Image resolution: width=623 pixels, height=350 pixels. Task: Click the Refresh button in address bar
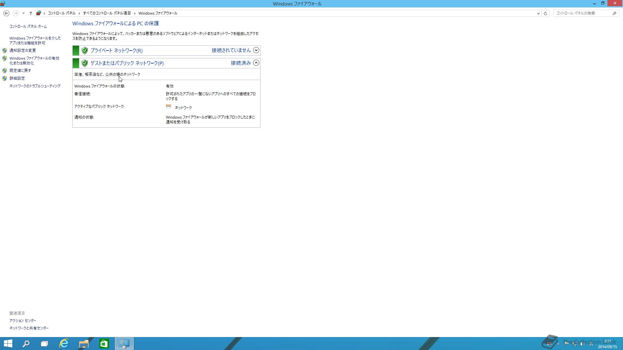(545, 13)
